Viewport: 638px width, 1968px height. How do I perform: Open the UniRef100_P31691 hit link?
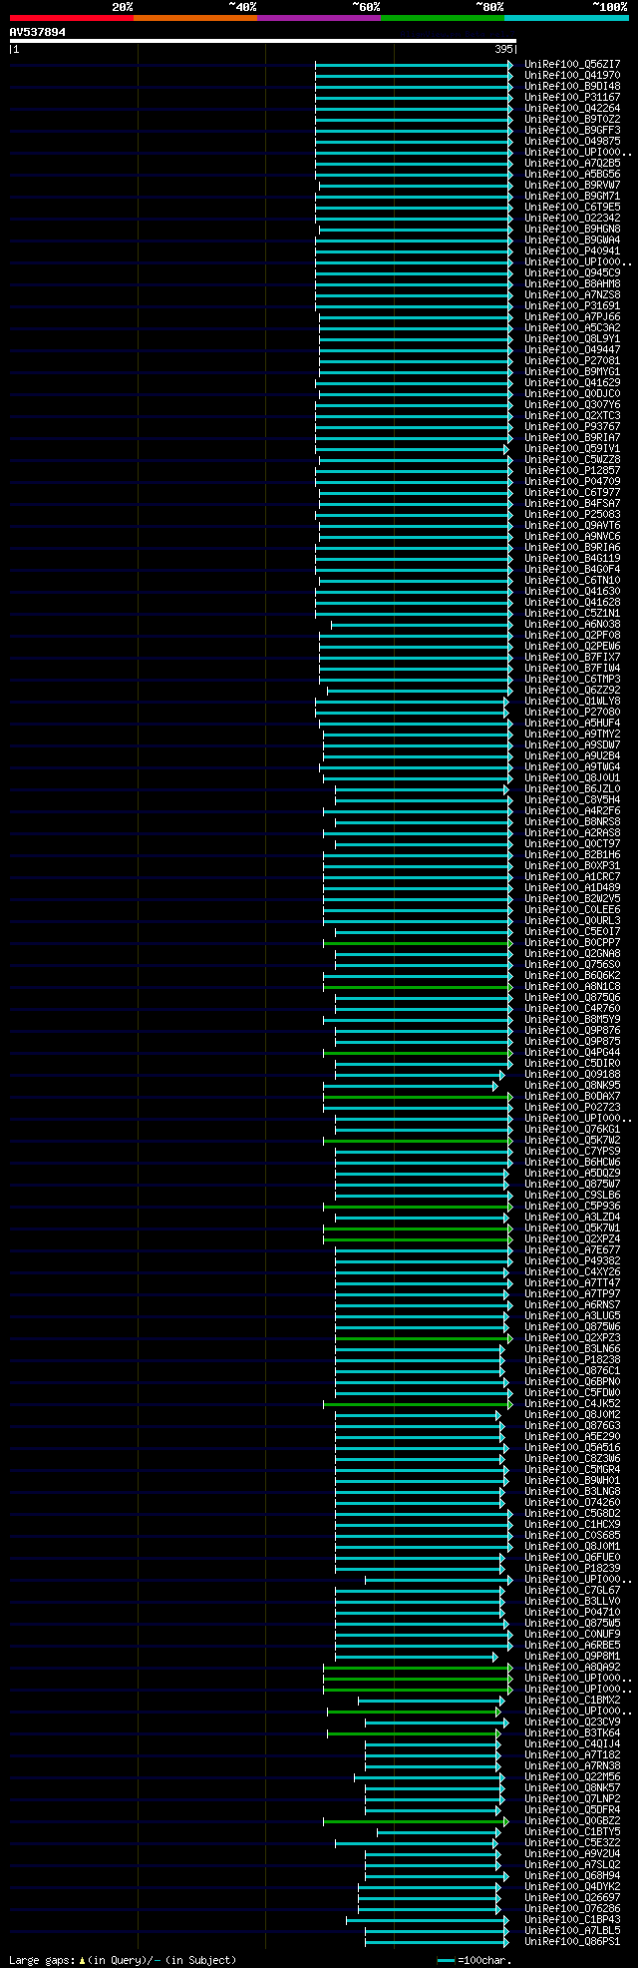click(572, 305)
